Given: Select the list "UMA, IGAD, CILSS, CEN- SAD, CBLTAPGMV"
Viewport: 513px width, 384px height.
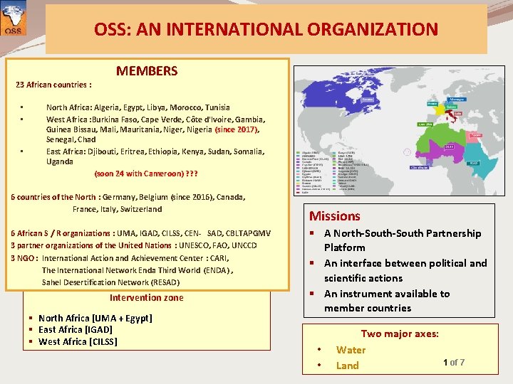Looking at the screenshot, I should (194, 233).
